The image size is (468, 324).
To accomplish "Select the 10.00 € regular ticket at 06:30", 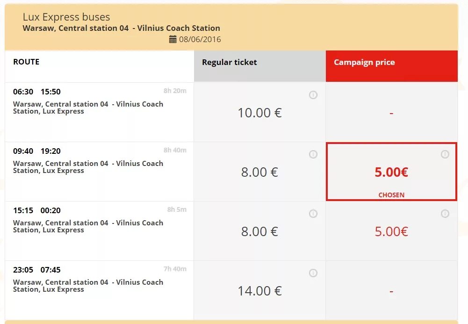I will tap(259, 113).
